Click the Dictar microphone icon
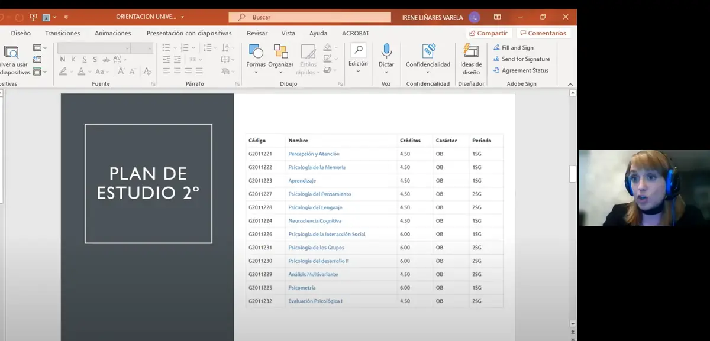 point(386,51)
